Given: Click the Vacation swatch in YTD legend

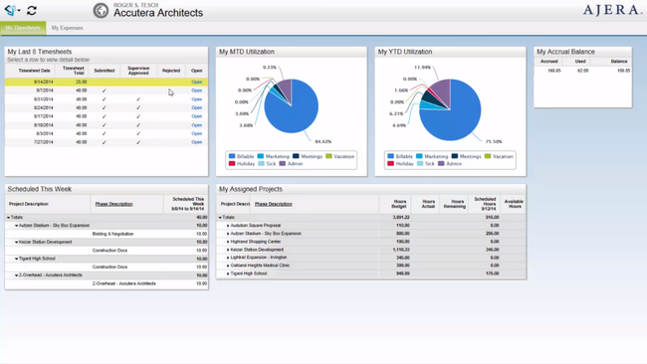Looking at the screenshot, I should (488, 156).
